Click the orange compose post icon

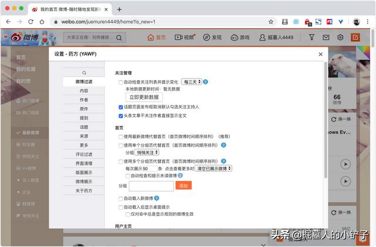(x=355, y=37)
